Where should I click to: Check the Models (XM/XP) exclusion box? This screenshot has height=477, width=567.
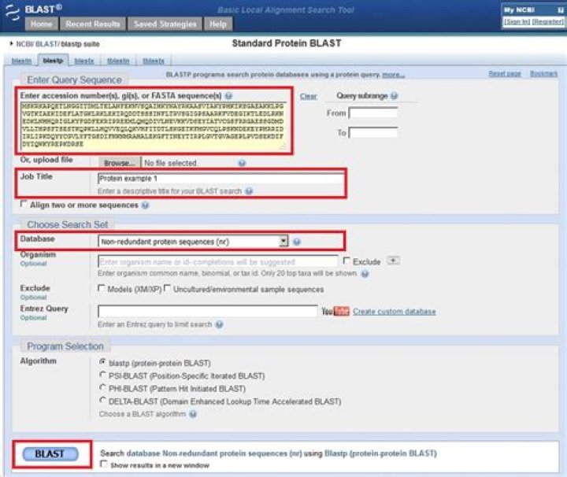pyautogui.click(x=102, y=288)
